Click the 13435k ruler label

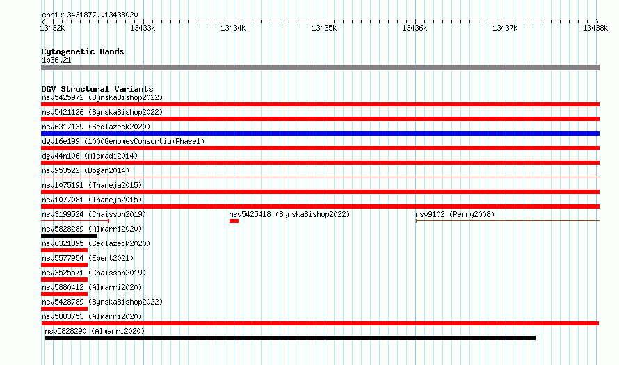[x=324, y=28]
